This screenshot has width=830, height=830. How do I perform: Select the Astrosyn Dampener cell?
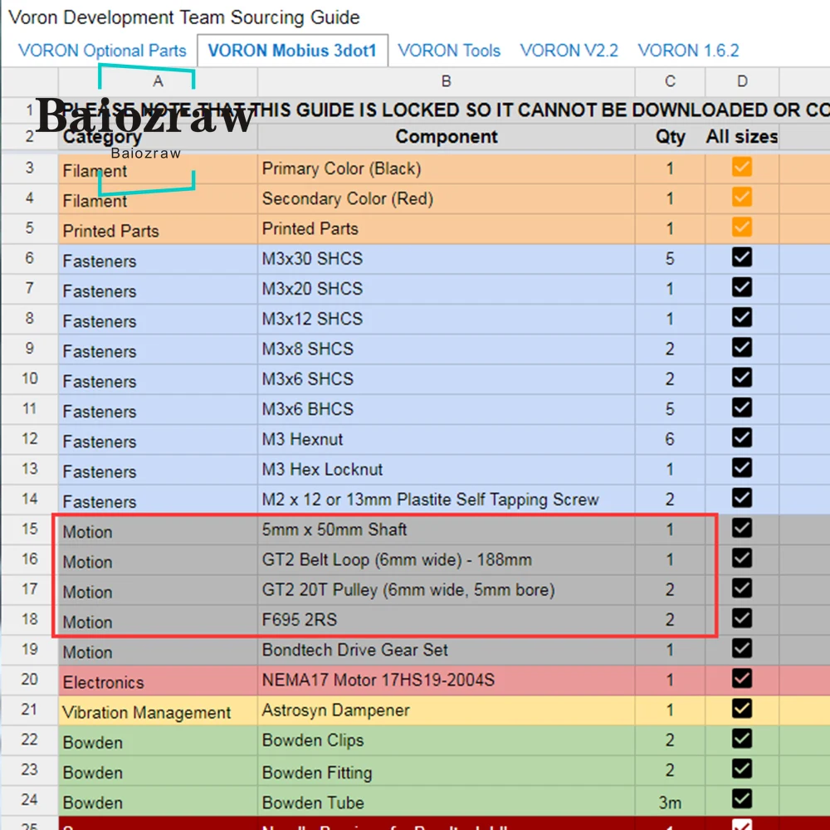447,710
